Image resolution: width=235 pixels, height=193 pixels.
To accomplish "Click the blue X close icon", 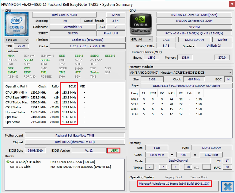I will click(227, 186).
